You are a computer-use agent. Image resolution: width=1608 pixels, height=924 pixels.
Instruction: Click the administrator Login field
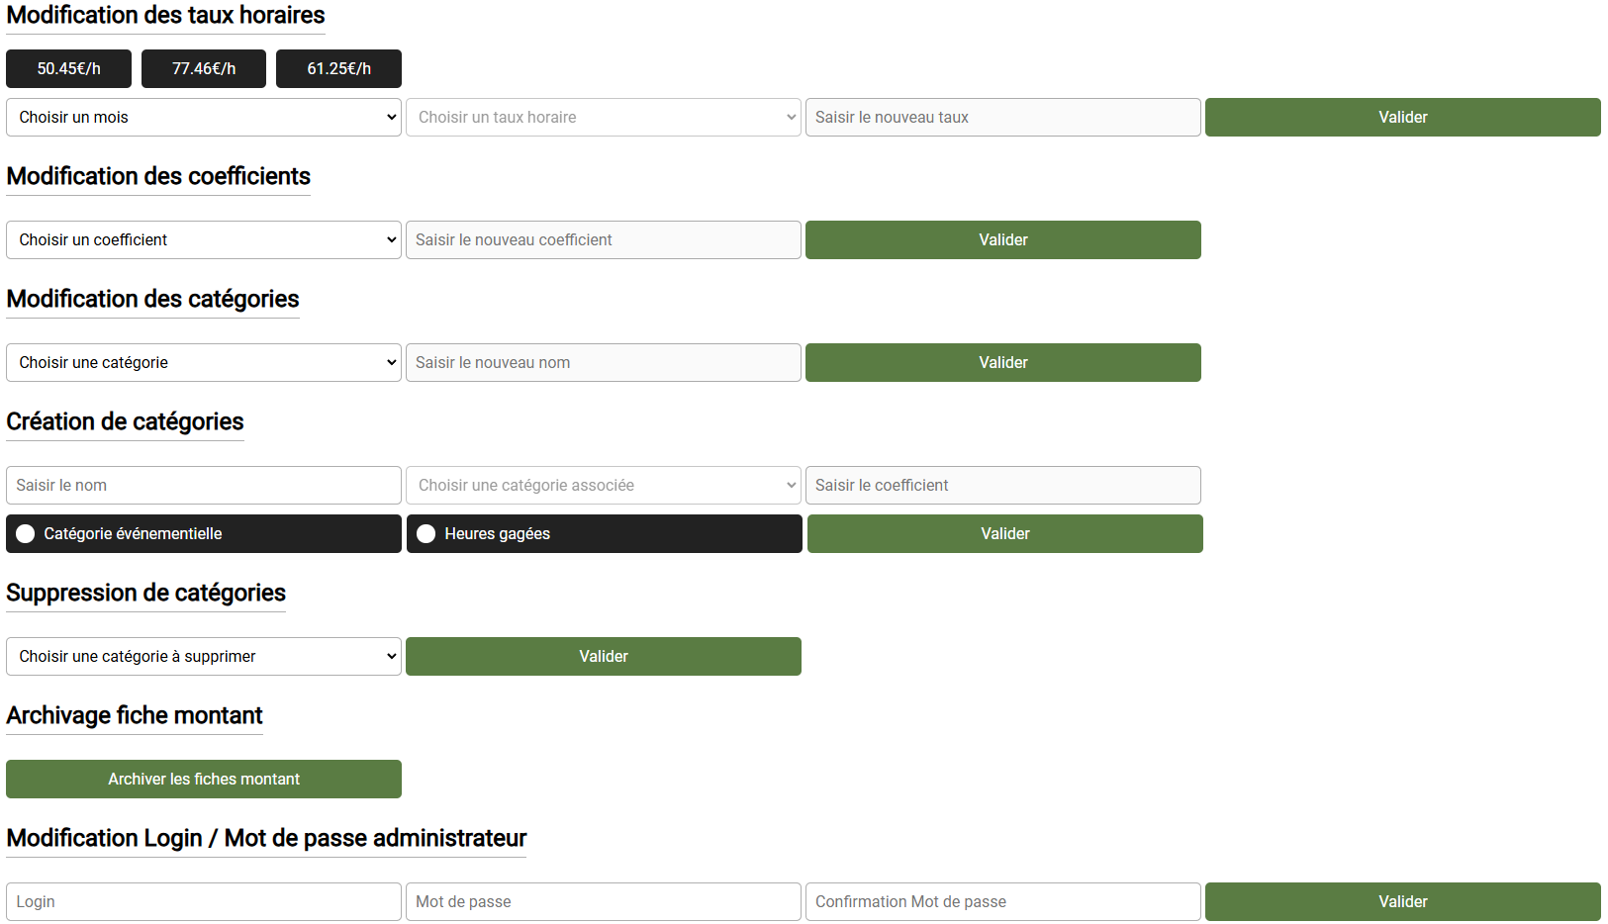203,901
